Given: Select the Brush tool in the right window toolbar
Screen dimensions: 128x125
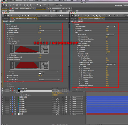Looking at the screenshot, I should [x=104, y=16].
